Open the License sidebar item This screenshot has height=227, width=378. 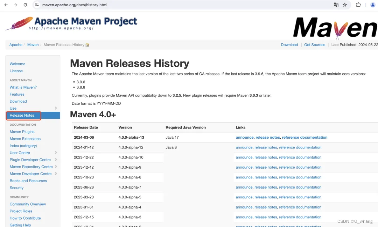(x=16, y=71)
